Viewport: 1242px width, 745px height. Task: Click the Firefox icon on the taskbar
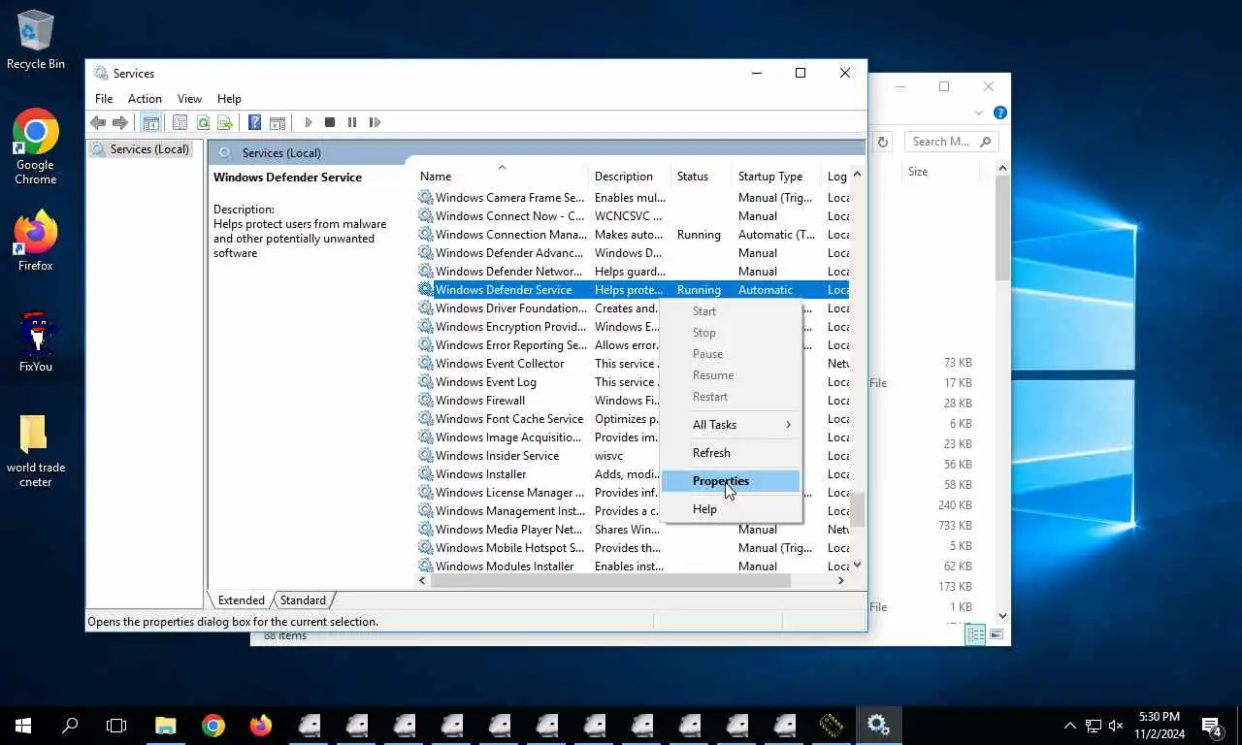coord(261,726)
